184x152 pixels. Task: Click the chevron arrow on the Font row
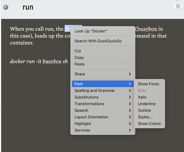point(130,84)
